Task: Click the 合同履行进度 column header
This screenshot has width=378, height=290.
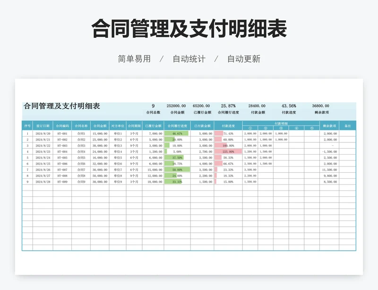Action: click(177, 126)
